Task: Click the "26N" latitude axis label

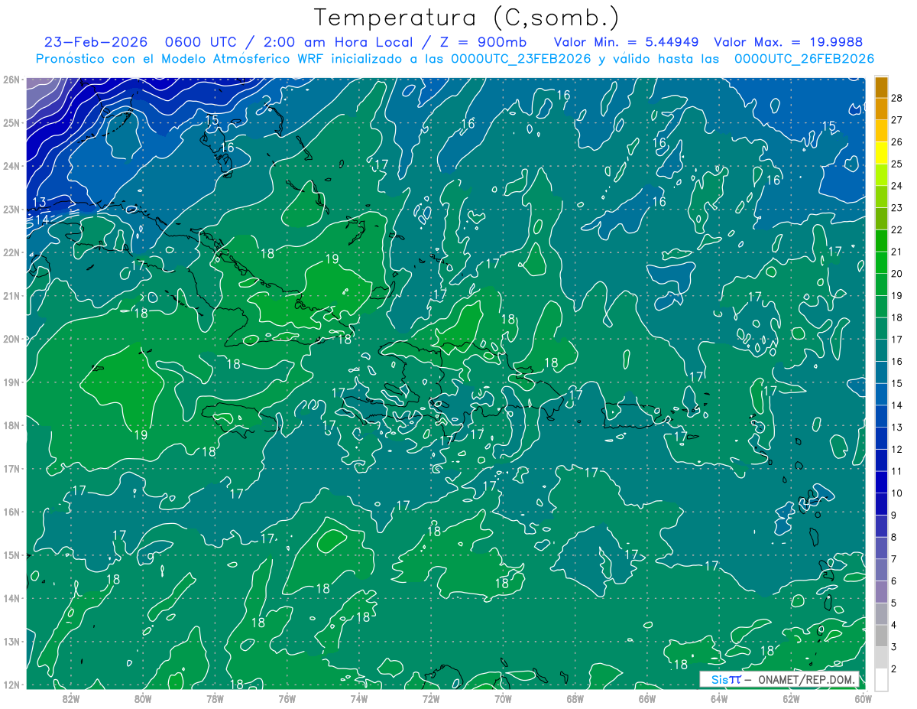Action: (11, 80)
